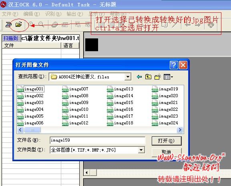Select file image004
The image size is (231, 186).
point(30,109)
